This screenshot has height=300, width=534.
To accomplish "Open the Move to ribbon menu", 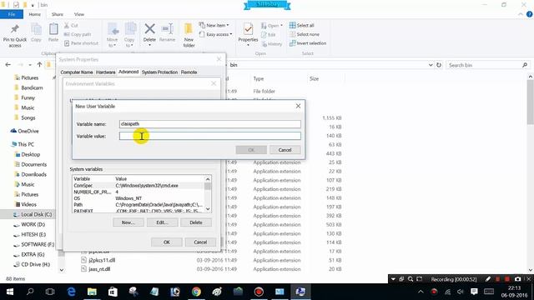I will 113,35.
